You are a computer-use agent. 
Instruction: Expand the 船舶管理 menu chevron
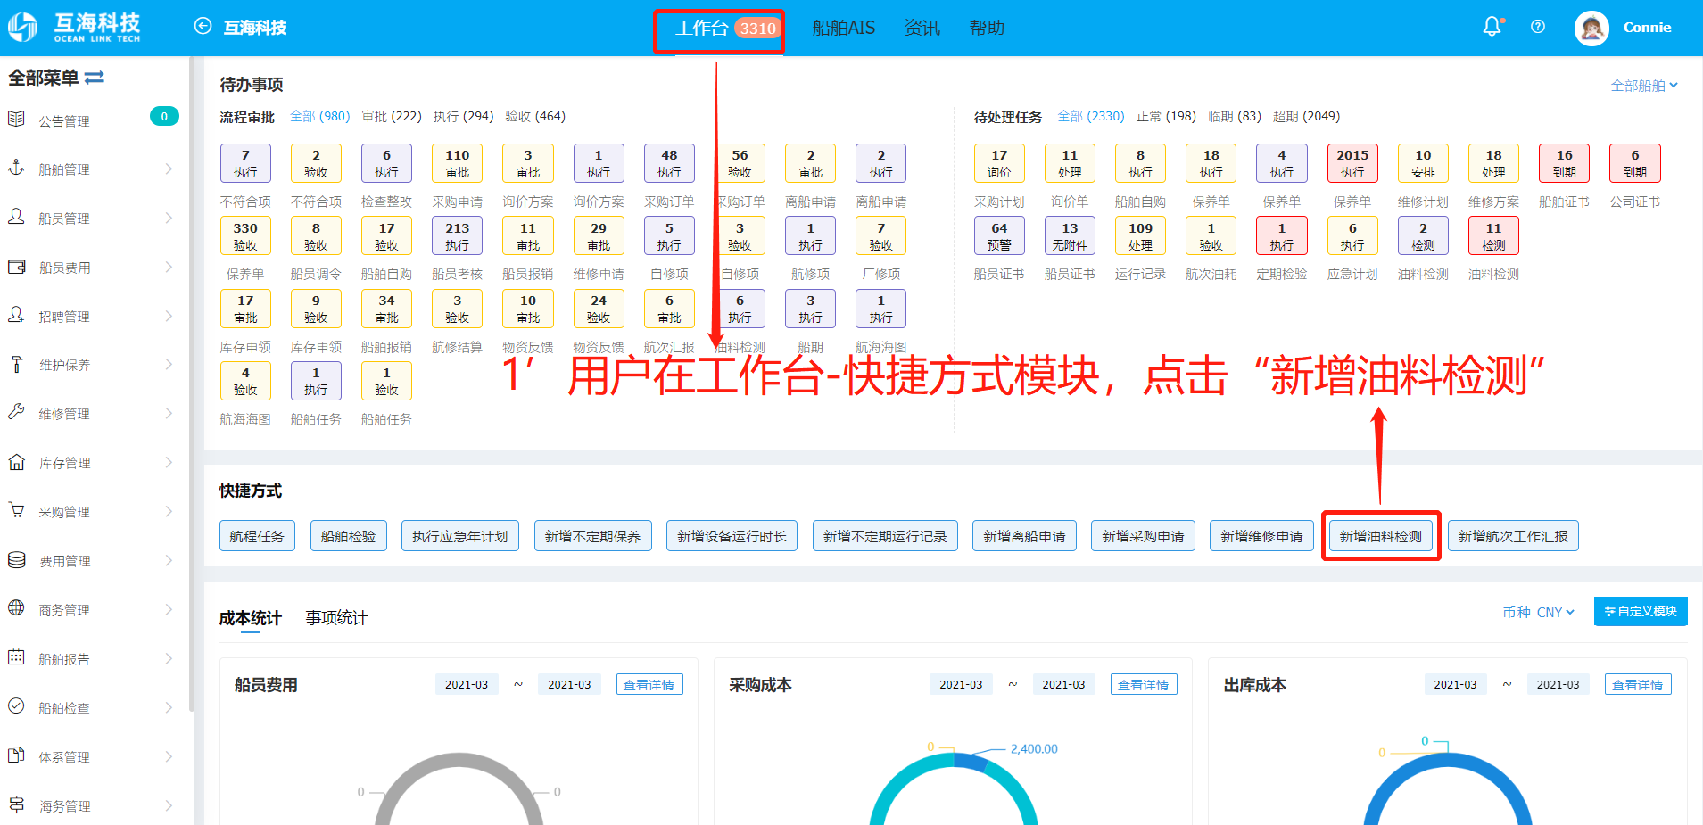pos(169,169)
